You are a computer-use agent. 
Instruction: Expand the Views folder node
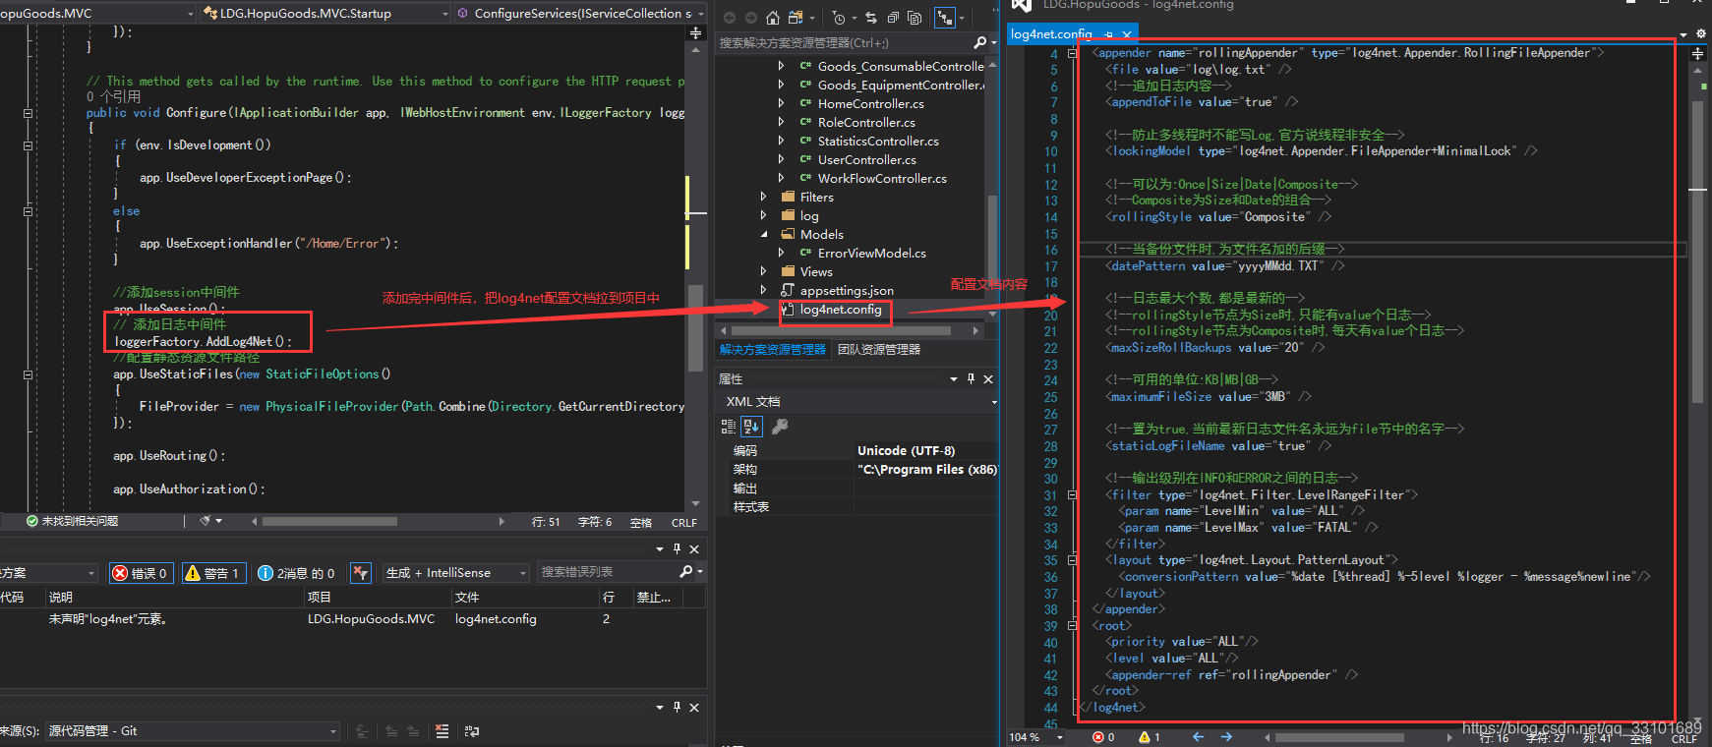764,271
